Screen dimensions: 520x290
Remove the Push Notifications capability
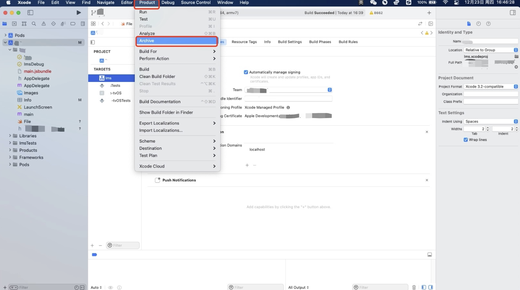click(427, 180)
